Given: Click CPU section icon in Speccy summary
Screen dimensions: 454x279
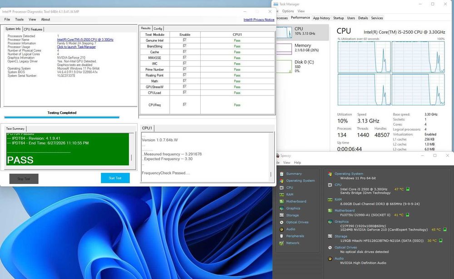Looking at the screenshot, I should 330,185.
